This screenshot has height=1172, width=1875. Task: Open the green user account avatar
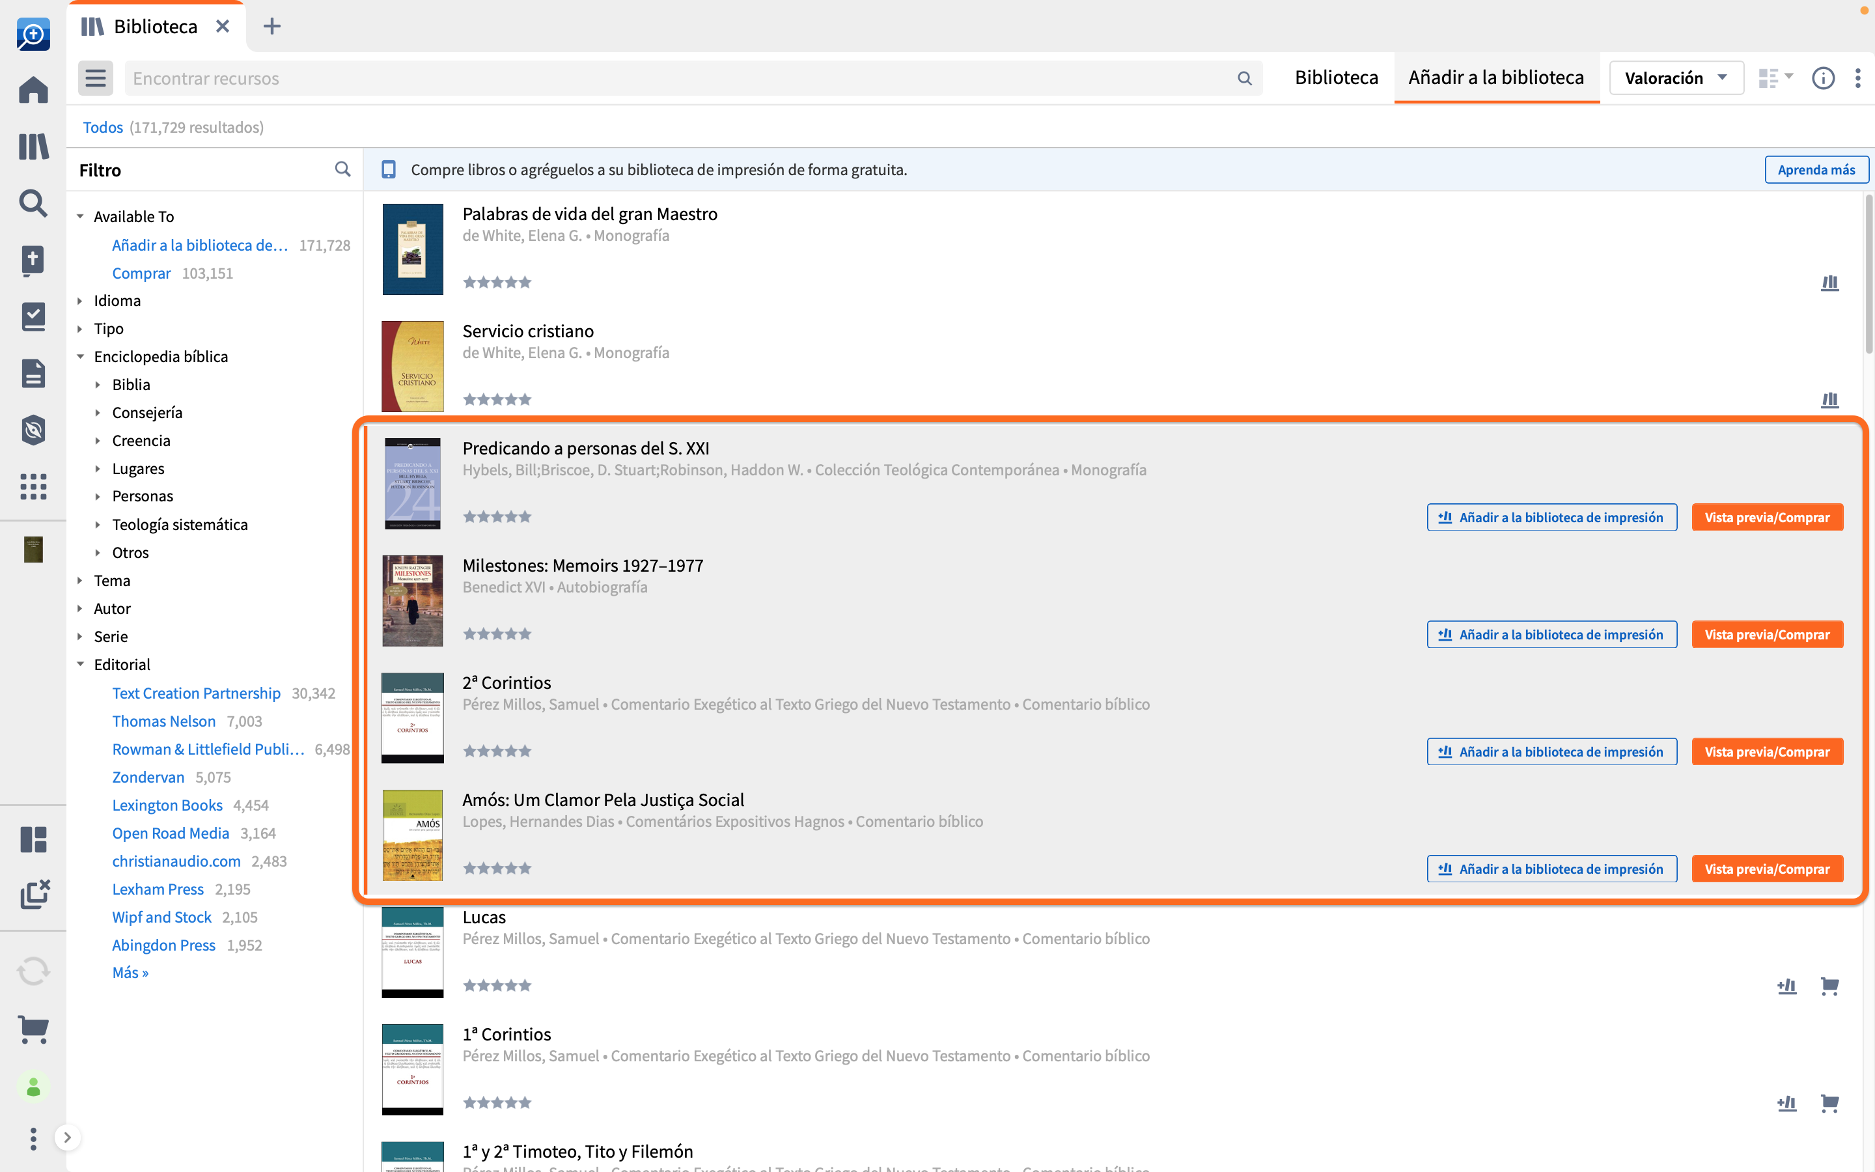pyautogui.click(x=33, y=1087)
